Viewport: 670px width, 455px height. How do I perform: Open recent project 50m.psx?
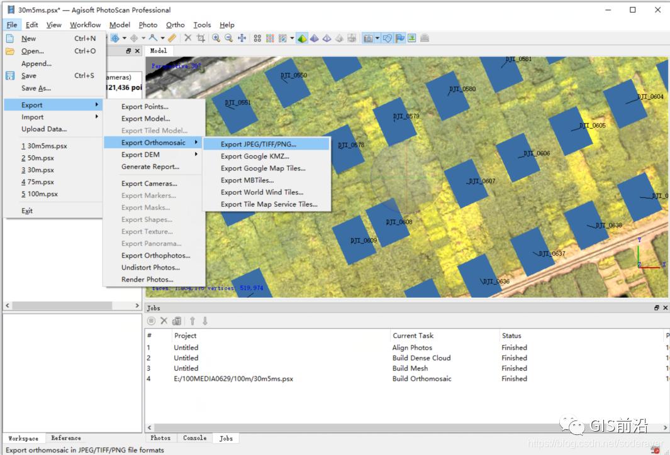[x=40, y=158]
